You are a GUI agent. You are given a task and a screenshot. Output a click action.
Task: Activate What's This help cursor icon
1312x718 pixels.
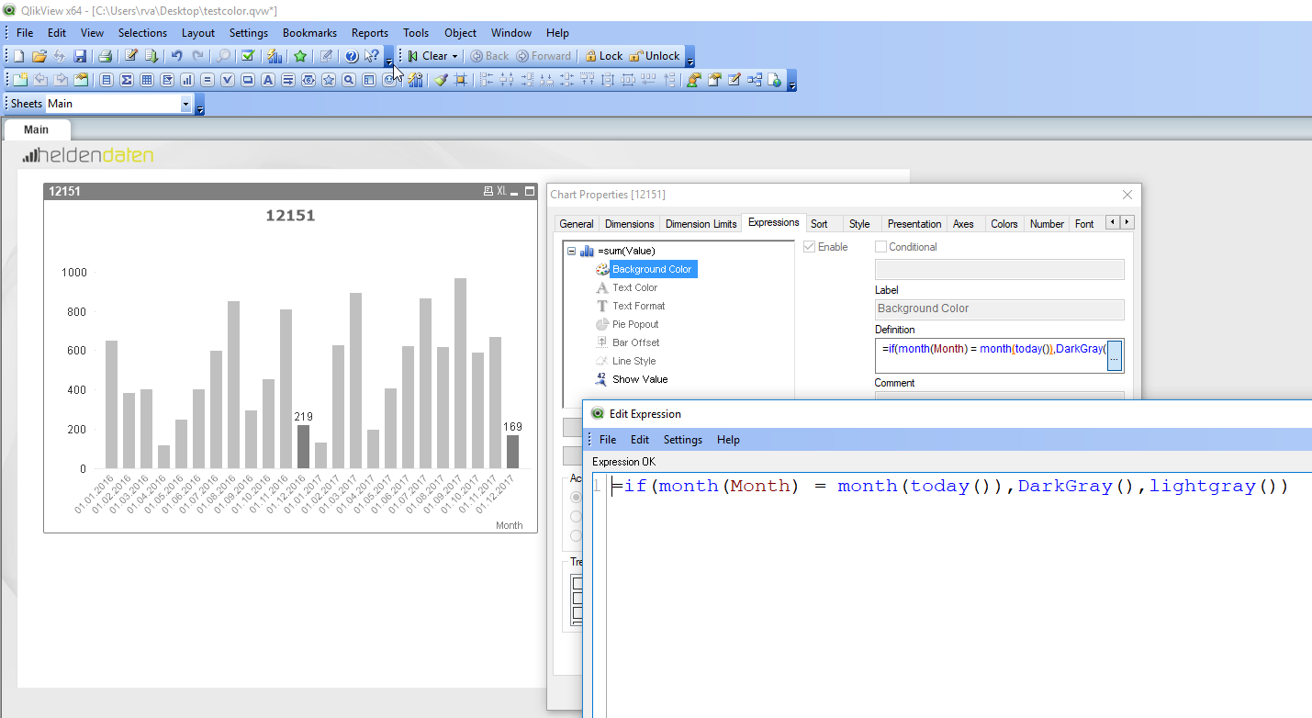pyautogui.click(x=370, y=55)
